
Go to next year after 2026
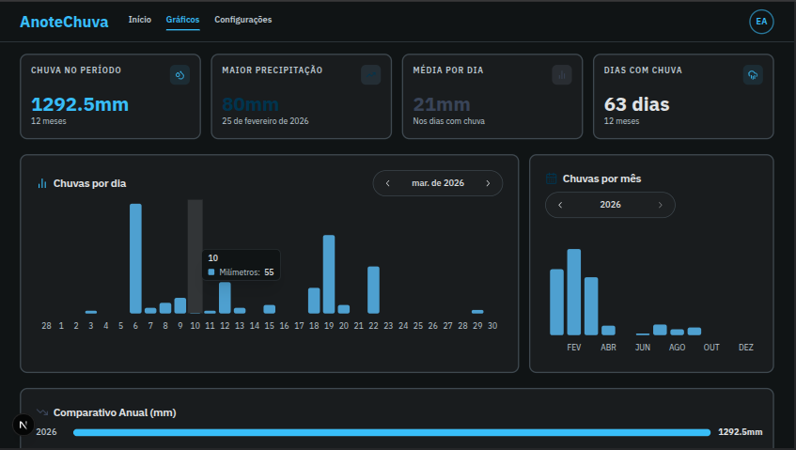660,205
